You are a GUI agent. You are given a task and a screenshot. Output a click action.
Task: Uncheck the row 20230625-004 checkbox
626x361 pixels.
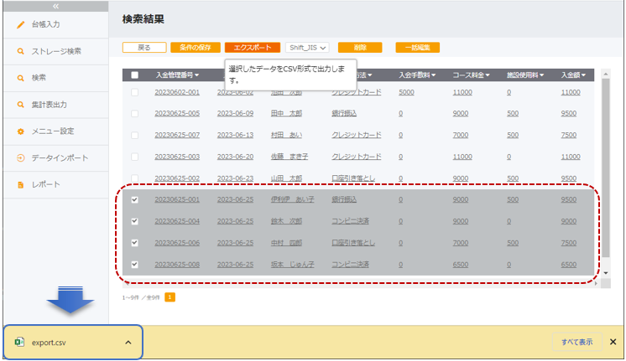[134, 221]
